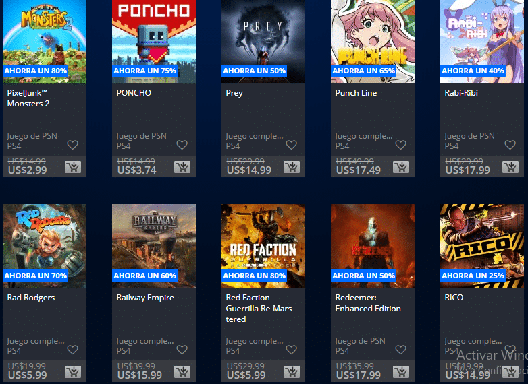
Task: Add Redeemer Enhanced Edition to cart
Action: [x=401, y=373]
